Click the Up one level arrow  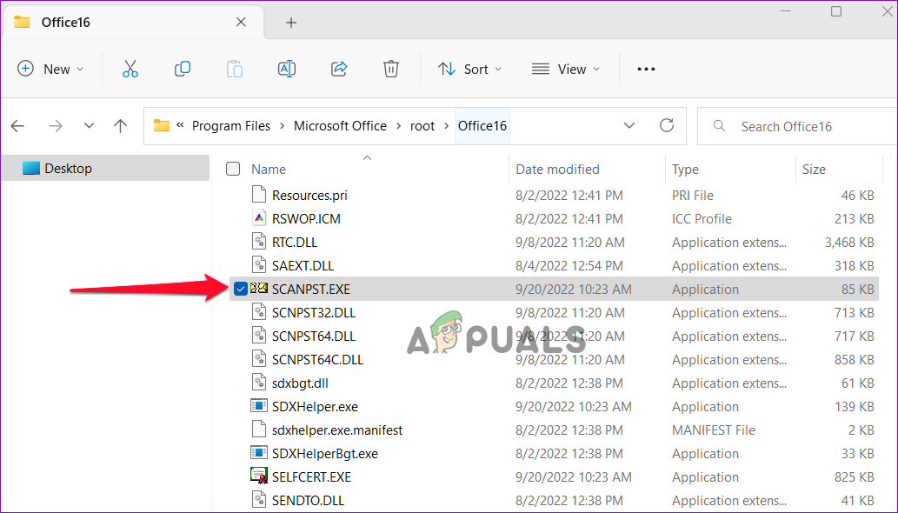click(120, 125)
